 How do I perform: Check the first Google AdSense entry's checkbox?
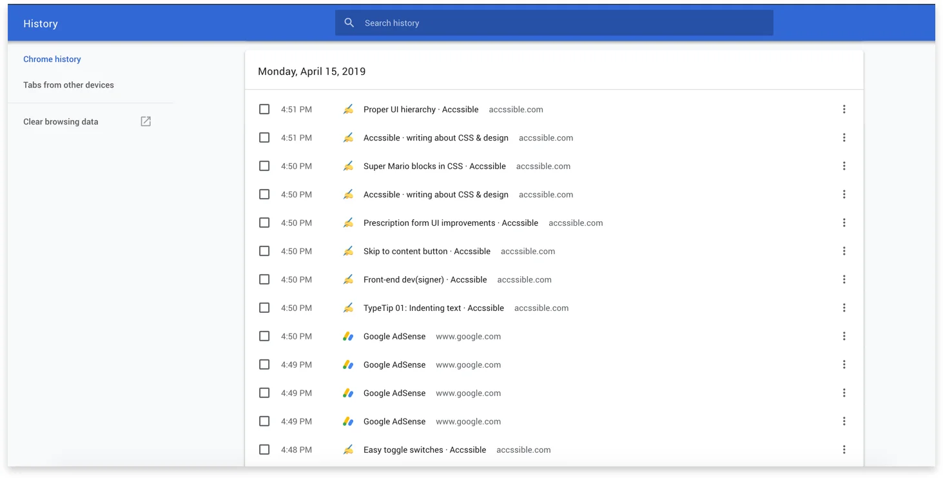click(264, 336)
